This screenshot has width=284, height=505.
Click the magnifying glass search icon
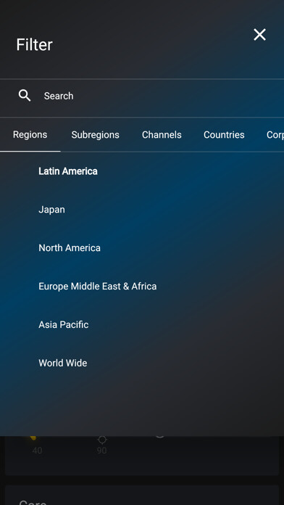(x=25, y=96)
